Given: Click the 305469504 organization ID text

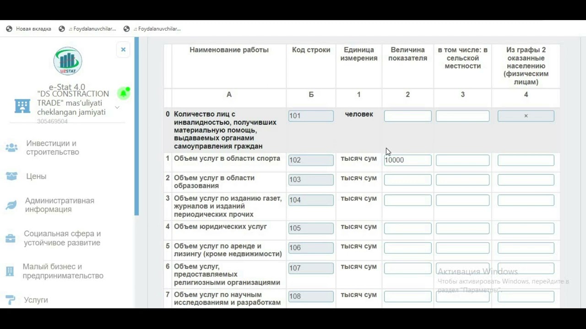Looking at the screenshot, I should pyautogui.click(x=52, y=122).
